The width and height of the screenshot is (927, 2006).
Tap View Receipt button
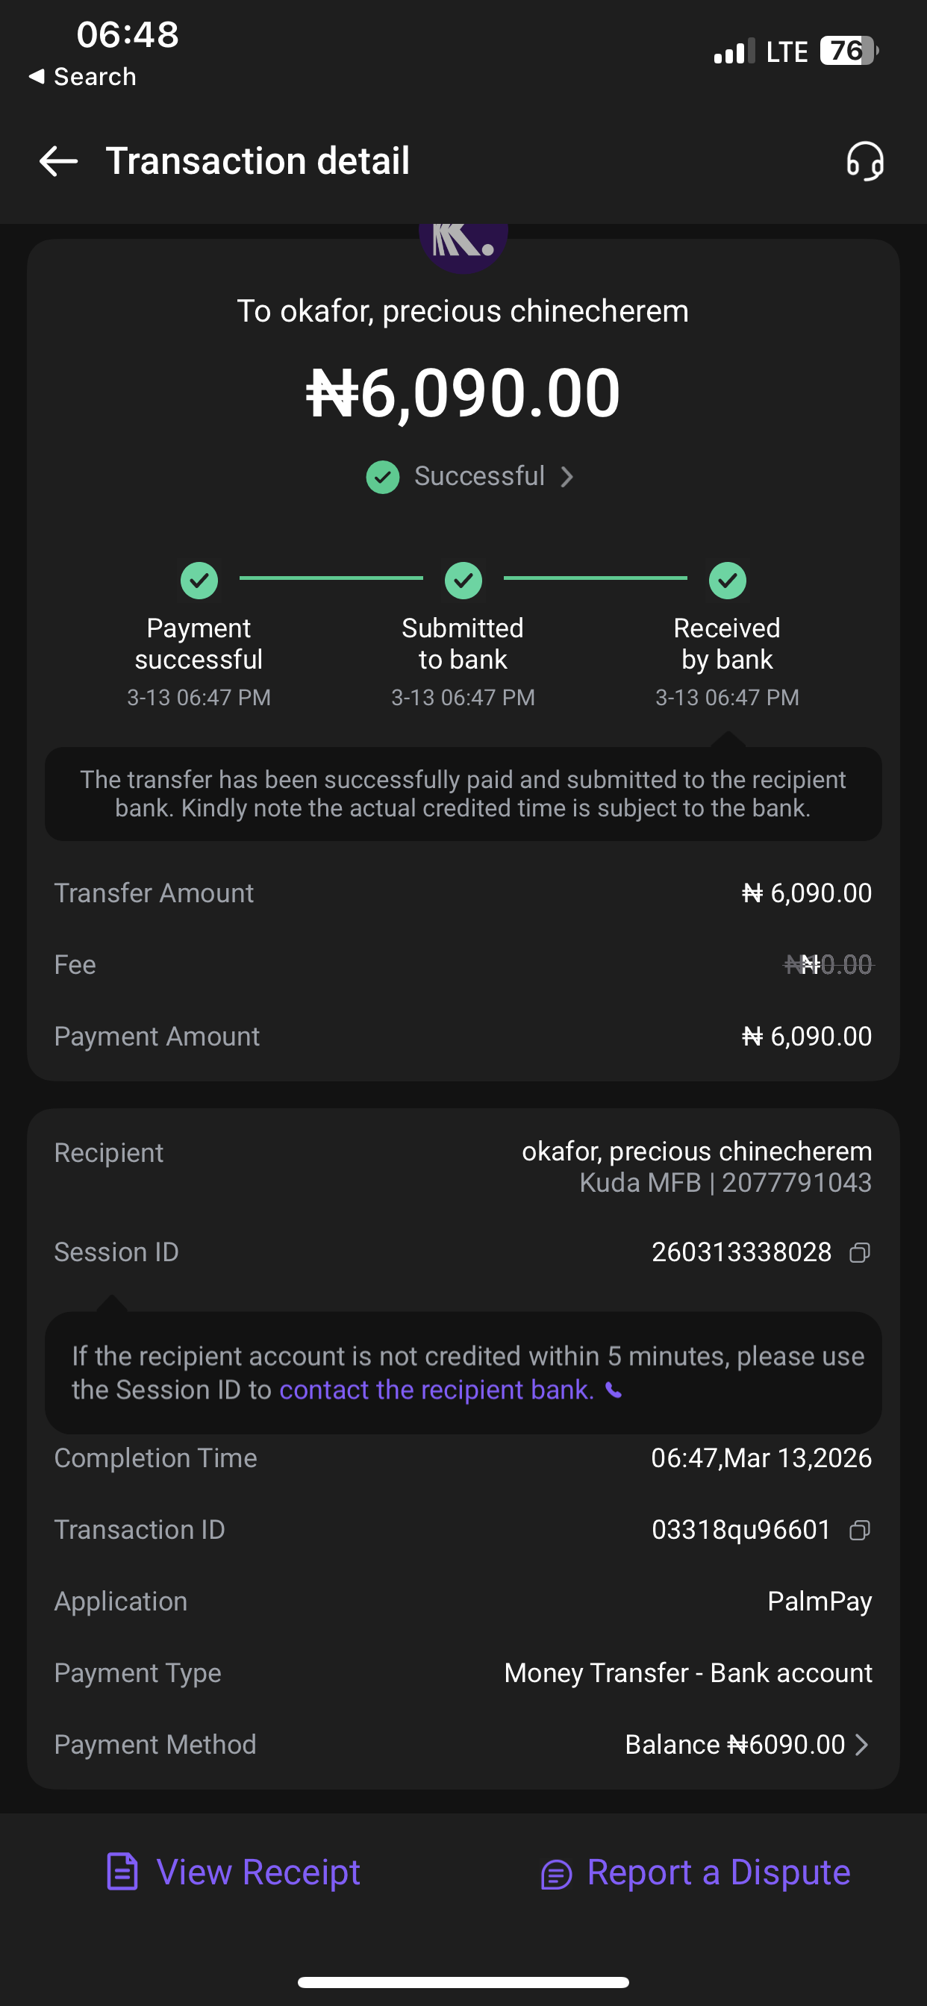coord(257,1872)
